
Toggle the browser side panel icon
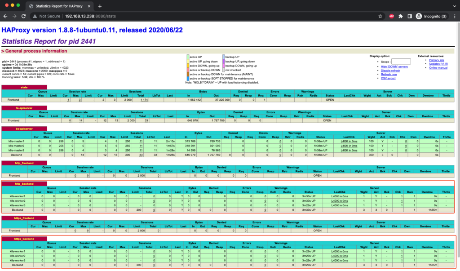pyautogui.click(x=410, y=16)
